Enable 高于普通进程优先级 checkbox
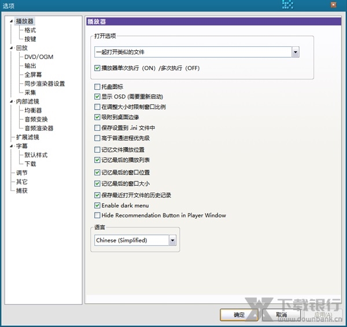 click(97, 138)
